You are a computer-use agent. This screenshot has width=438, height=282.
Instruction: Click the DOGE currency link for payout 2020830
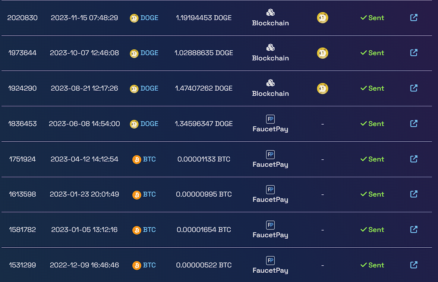149,18
